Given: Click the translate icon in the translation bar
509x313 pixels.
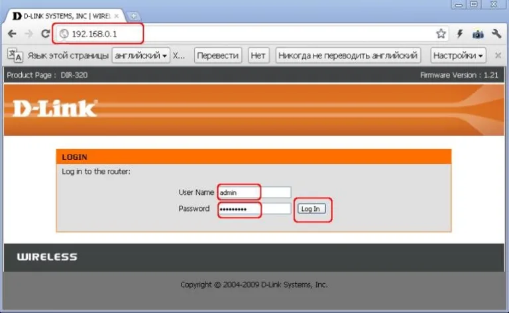Looking at the screenshot, I should (x=15, y=55).
